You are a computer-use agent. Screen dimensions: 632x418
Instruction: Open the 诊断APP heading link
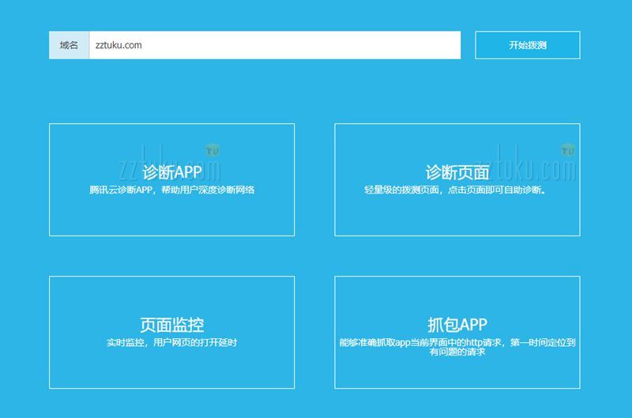(x=172, y=172)
